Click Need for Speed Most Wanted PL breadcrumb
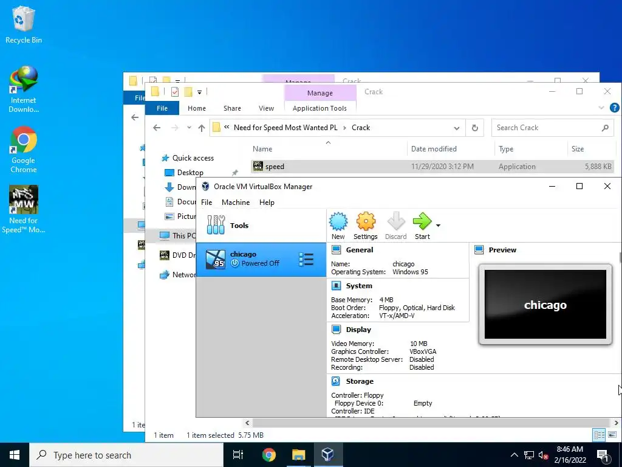 [285, 128]
